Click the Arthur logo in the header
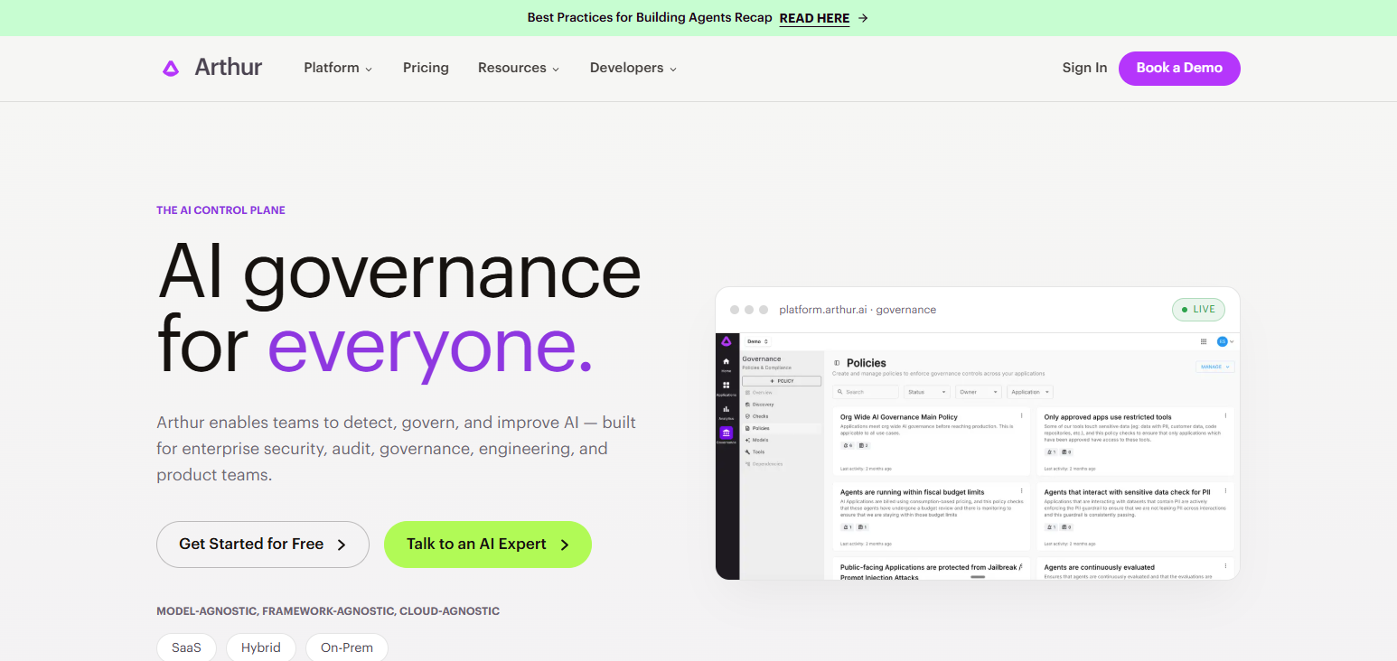Viewport: 1397px width, 661px height. pos(211,68)
